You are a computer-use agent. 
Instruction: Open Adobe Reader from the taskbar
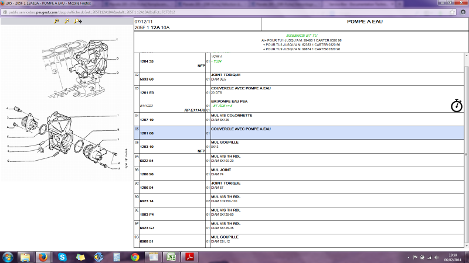189,257
